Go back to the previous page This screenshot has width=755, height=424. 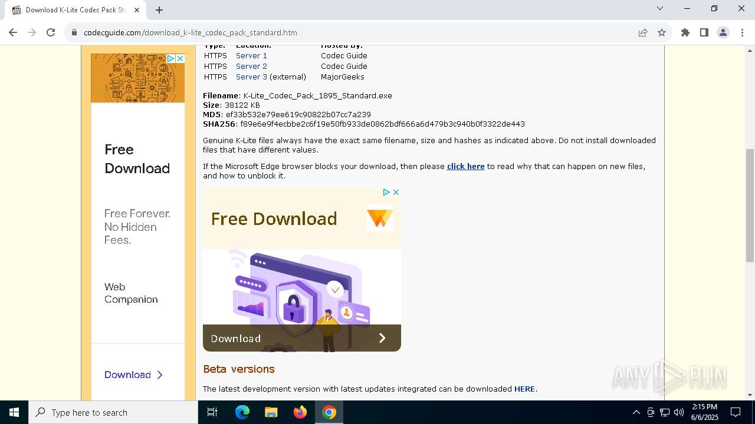pos(13,32)
